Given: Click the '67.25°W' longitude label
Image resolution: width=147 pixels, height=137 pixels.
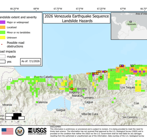Looking at the screenshot, I should click(x=101, y=9).
